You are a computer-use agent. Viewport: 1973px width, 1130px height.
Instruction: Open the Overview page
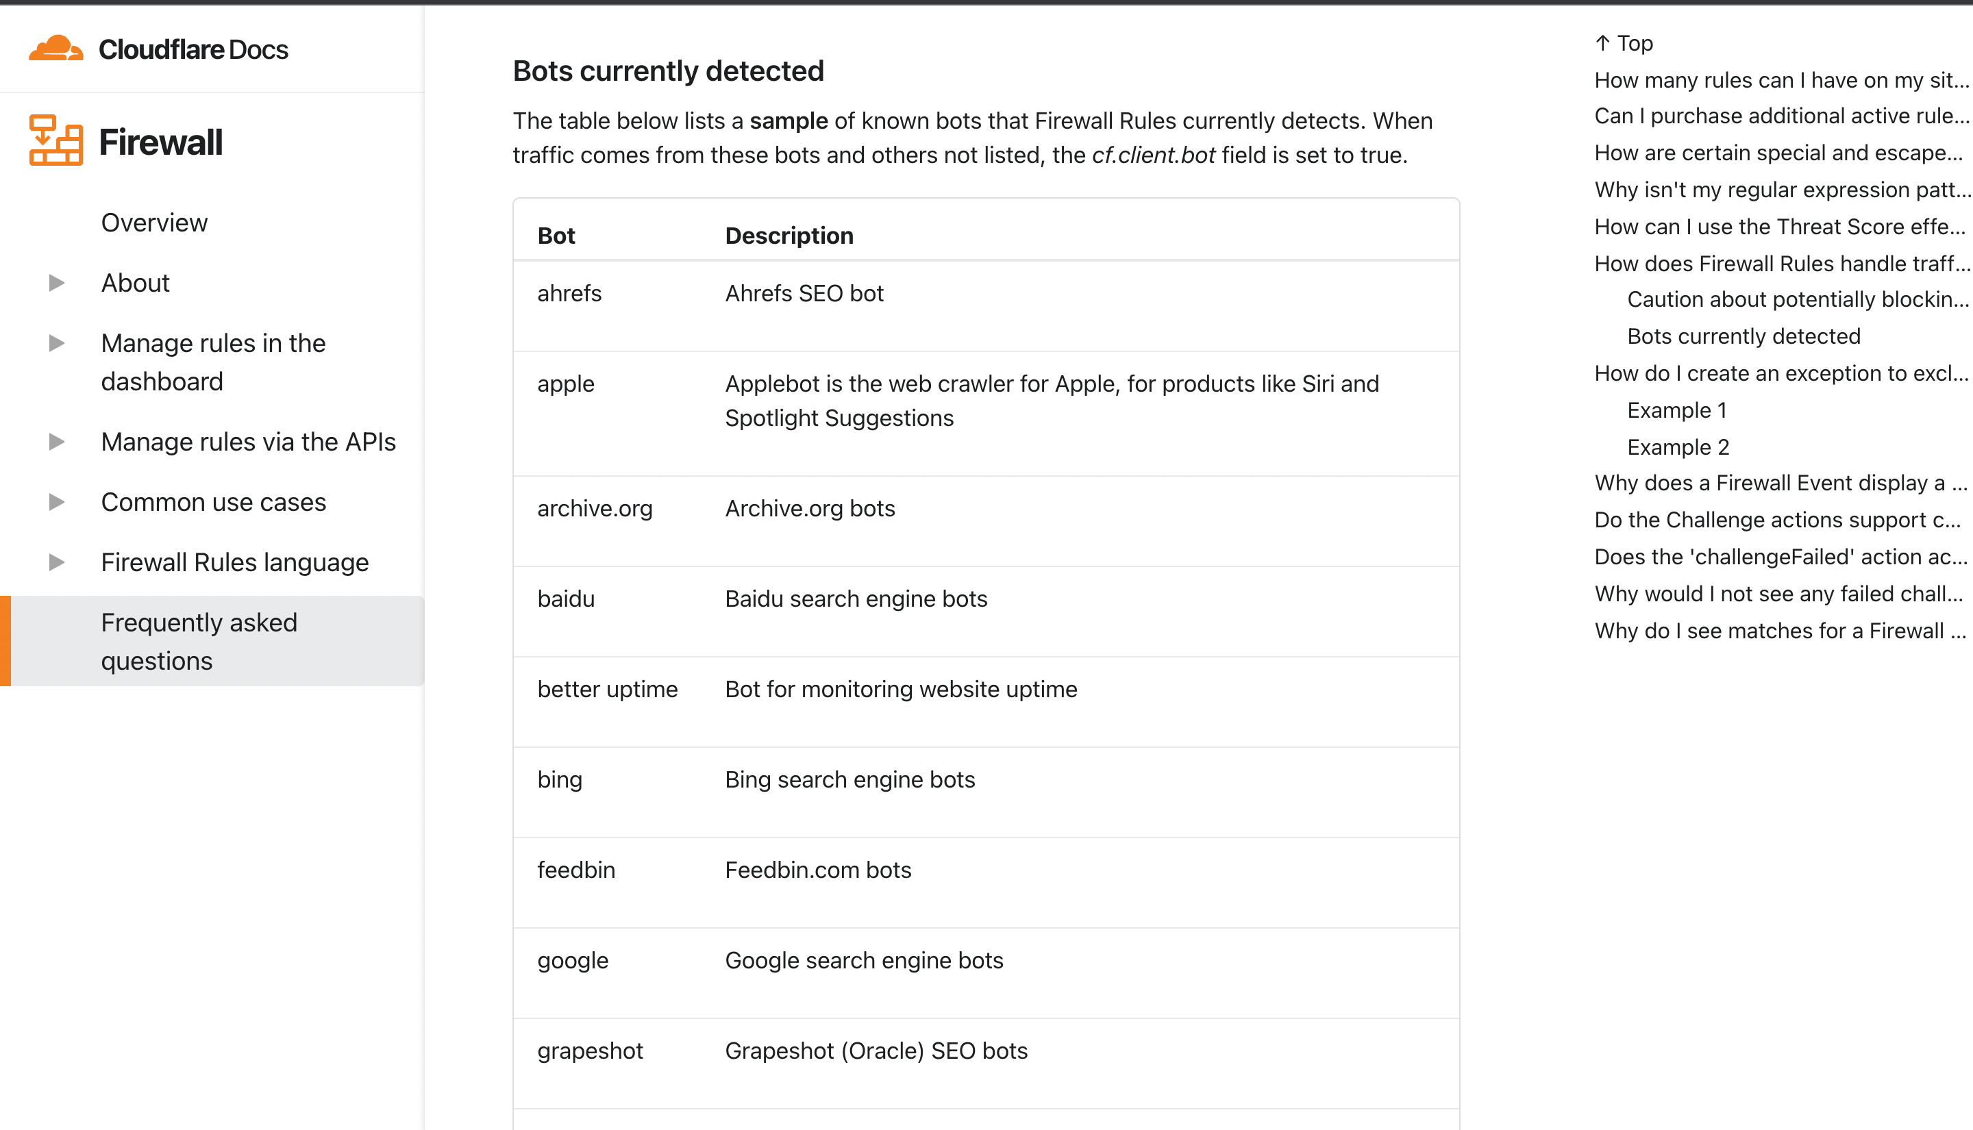153,223
